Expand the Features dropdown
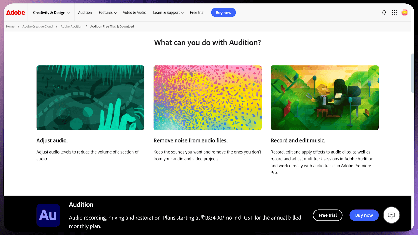This screenshot has height=235, width=418. (x=108, y=13)
